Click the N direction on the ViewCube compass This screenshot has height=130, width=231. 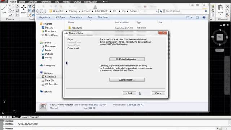220,30
